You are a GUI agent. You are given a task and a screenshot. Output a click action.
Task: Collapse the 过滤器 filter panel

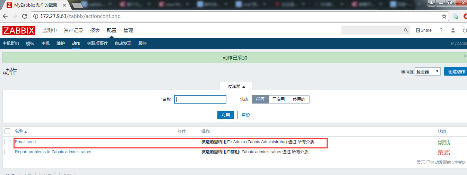coord(236,87)
